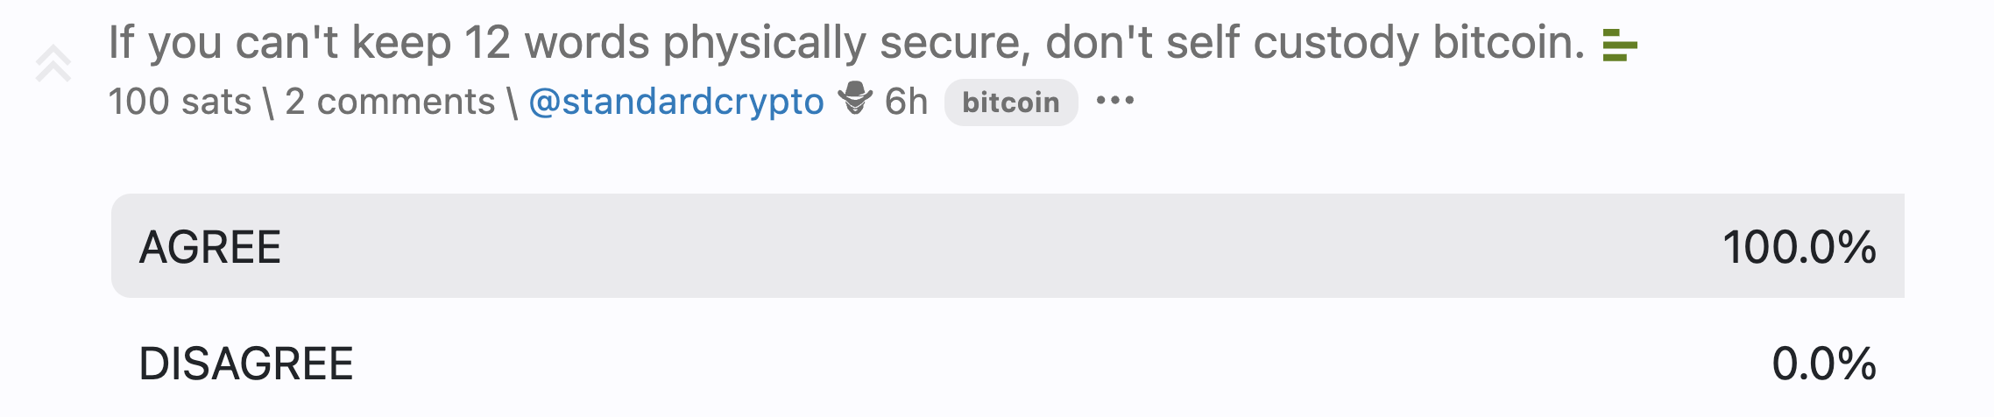1994x417 pixels.
Task: Select the DISAGREE poll option label
Action: pyautogui.click(x=246, y=364)
